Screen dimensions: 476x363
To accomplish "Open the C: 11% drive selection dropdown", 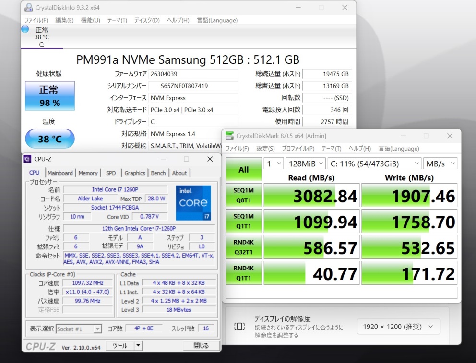I will point(374,164).
